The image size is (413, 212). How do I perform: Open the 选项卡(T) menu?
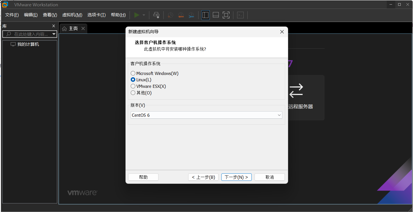point(97,15)
